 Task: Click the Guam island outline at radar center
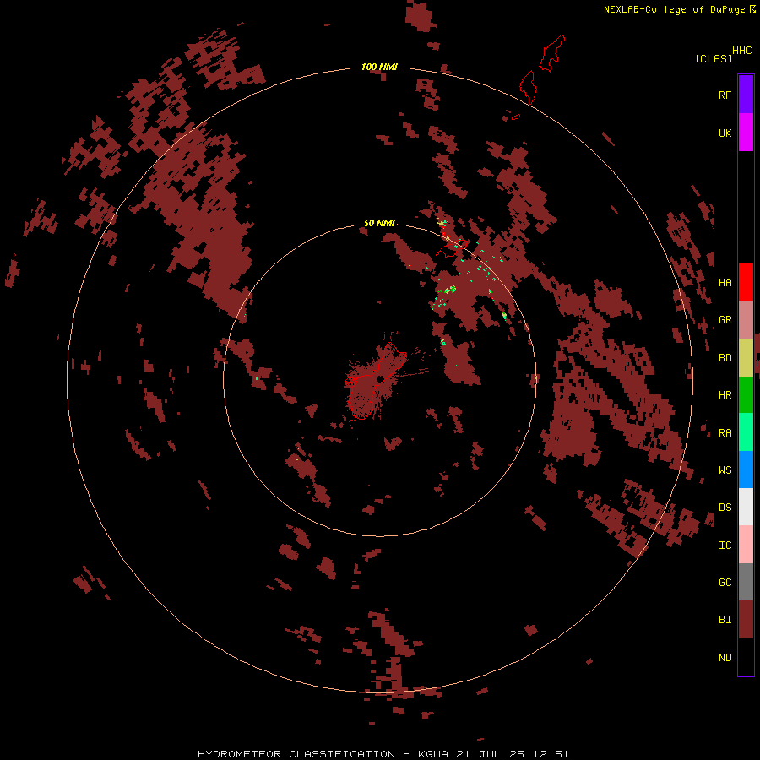pyautogui.click(x=374, y=381)
